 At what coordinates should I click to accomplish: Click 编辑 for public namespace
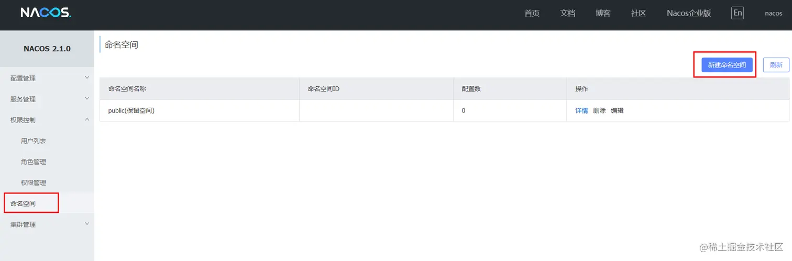click(x=617, y=110)
